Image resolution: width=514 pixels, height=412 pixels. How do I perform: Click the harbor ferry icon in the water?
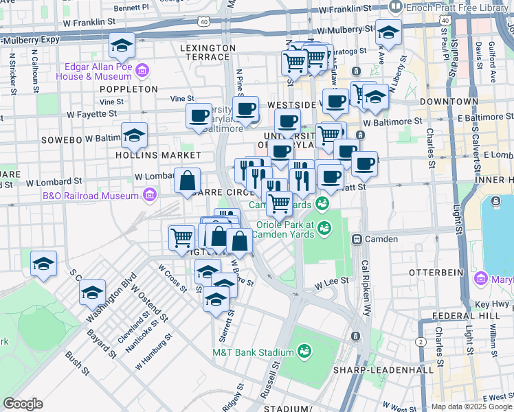point(495,201)
